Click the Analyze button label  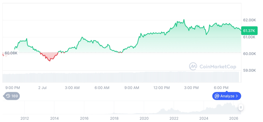(227, 96)
